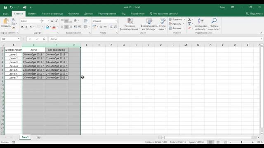The width and height of the screenshot is (264, 148).
Task: Toggle center horizontal alignment
Action: click(x=66, y=27)
